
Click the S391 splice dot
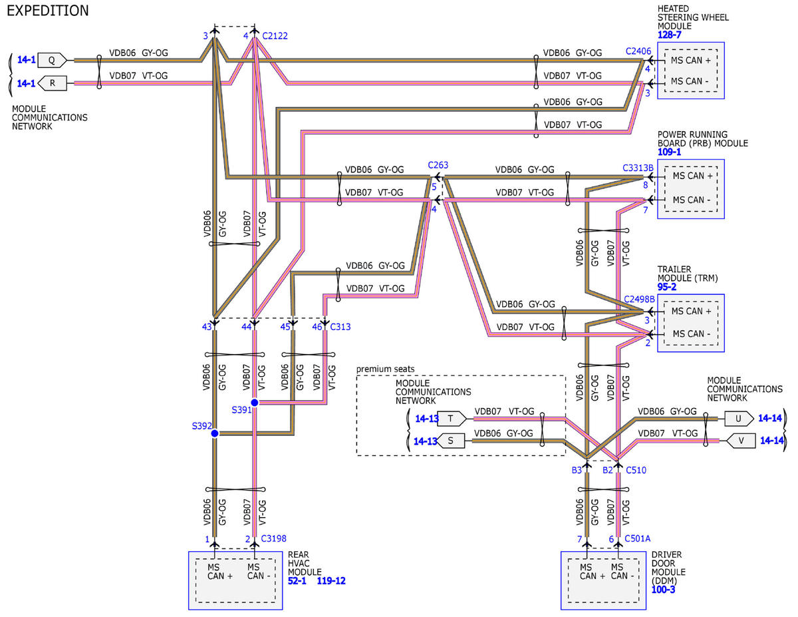coord(254,403)
